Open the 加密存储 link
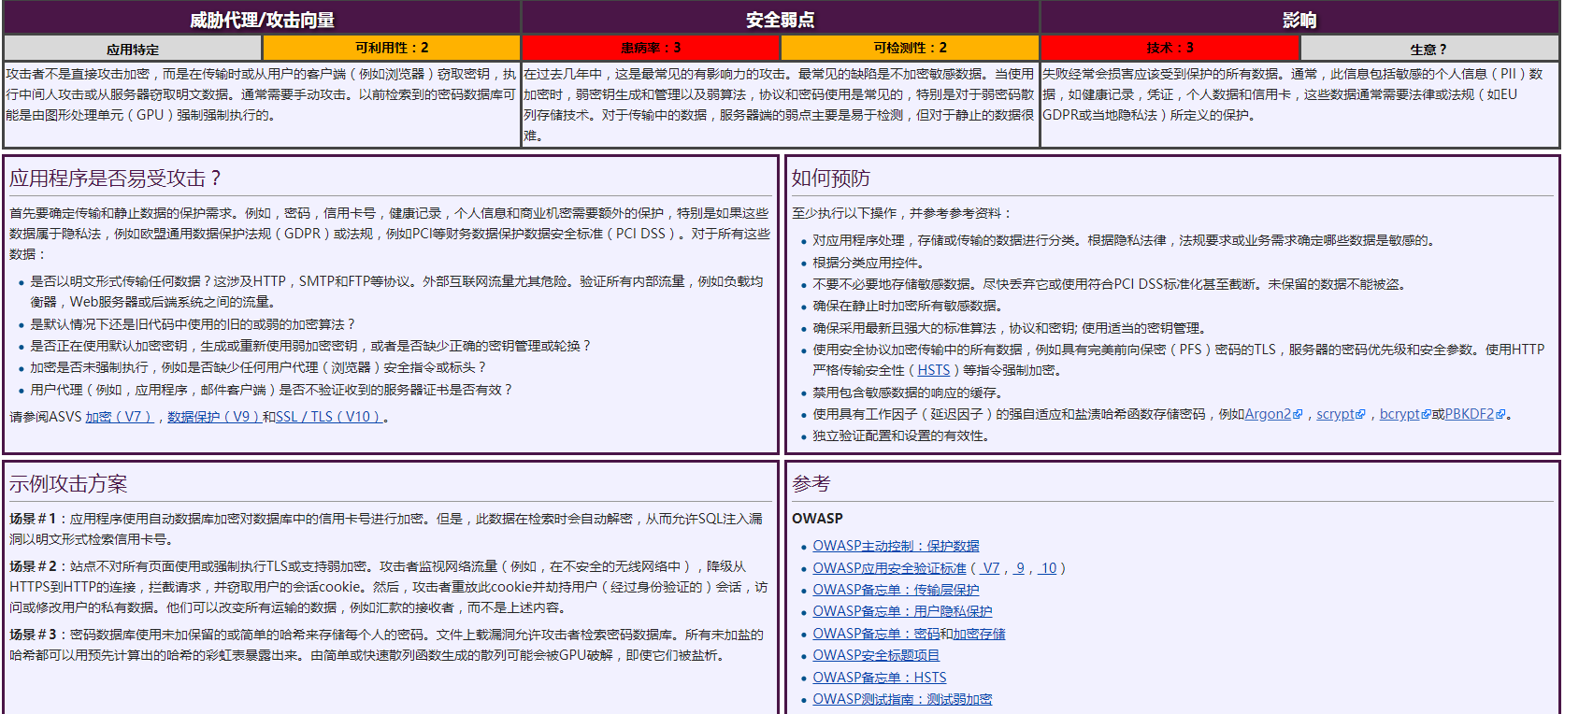Viewport: 1579px width, 714px height. [x=979, y=634]
